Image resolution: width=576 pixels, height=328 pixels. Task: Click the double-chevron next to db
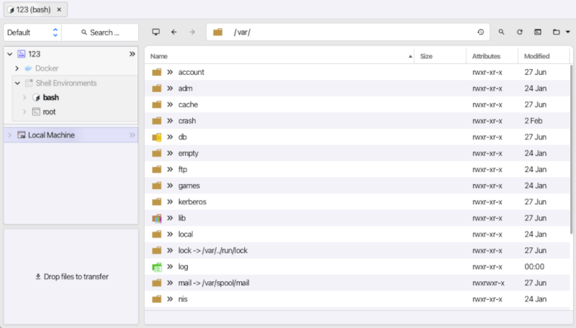coord(170,137)
